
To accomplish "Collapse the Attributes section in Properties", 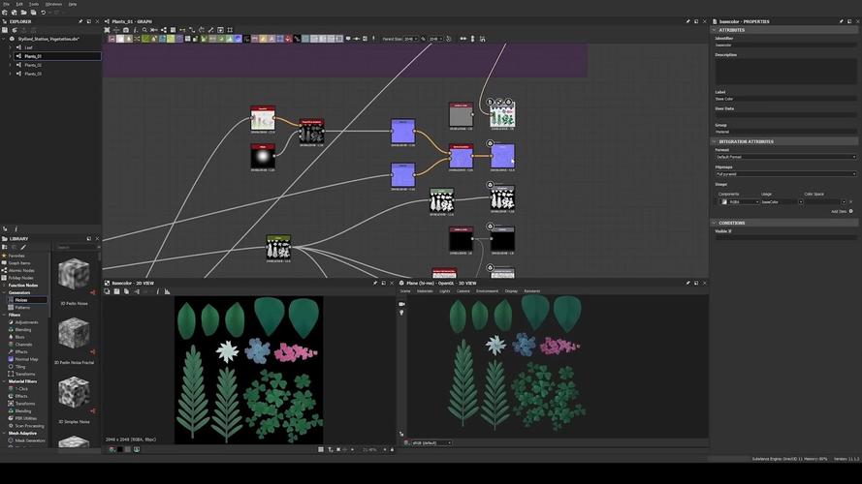I will [714, 30].
